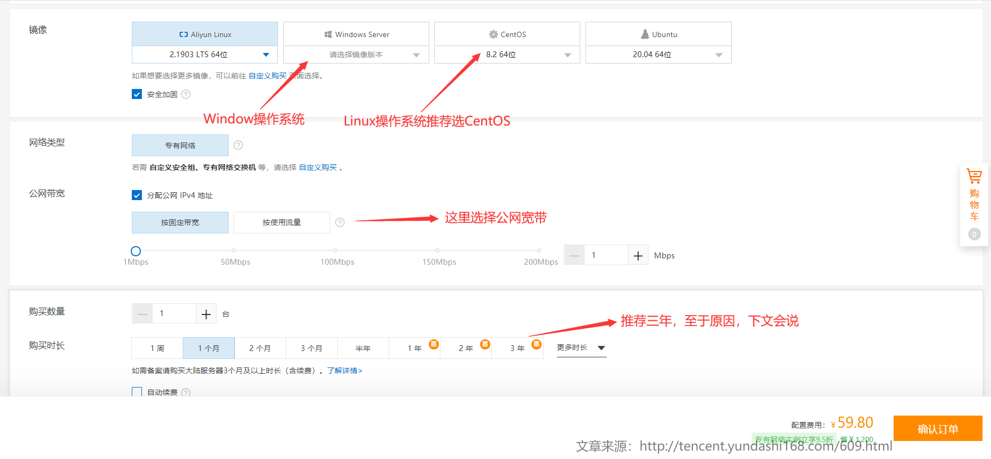Image resolution: width=991 pixels, height=459 pixels.
Task: Open the Ubuntu 20.04 64位 version dropdown
Action: click(659, 55)
